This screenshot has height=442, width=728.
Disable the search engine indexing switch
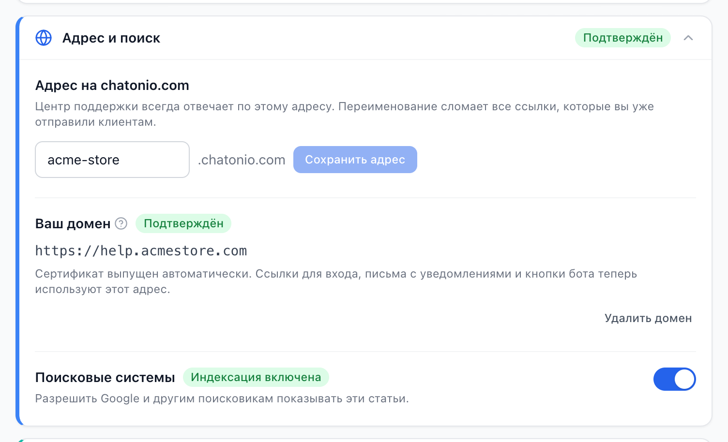pos(674,379)
